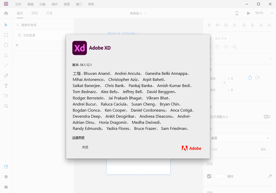Select the Ellipse tool
The width and height of the screenshot is (276, 193).
pyautogui.click(x=6, y=45)
